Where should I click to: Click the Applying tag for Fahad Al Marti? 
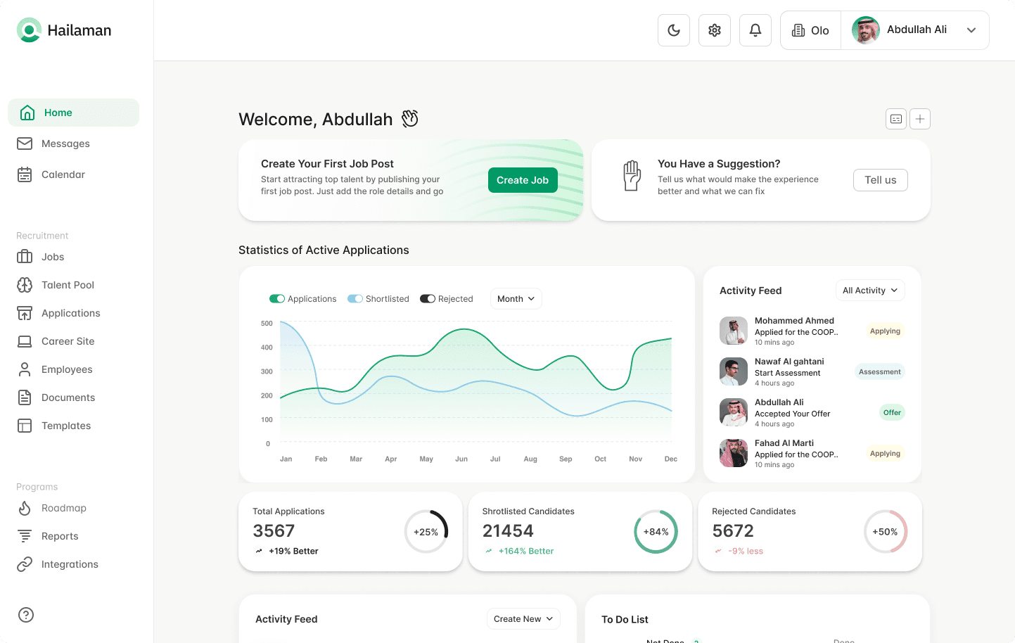[x=885, y=454]
